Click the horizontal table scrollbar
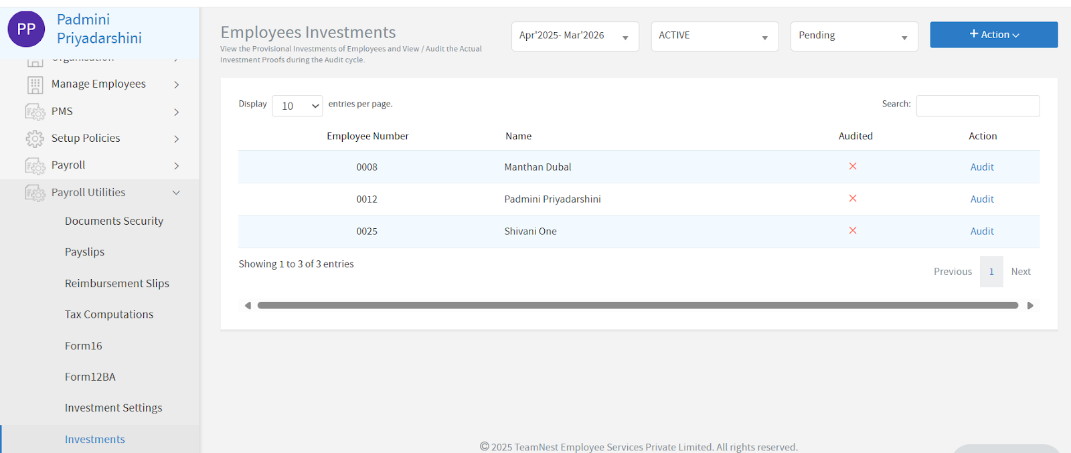This screenshot has width=1071, height=453. pyautogui.click(x=637, y=306)
